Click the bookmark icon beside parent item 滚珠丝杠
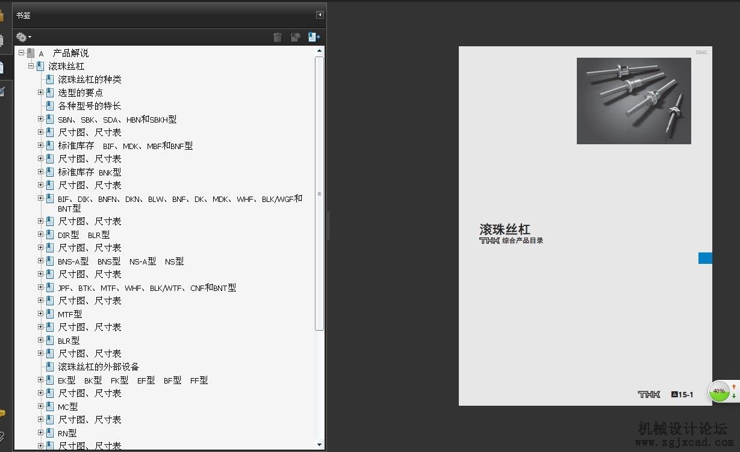740x452 pixels. 40,66
